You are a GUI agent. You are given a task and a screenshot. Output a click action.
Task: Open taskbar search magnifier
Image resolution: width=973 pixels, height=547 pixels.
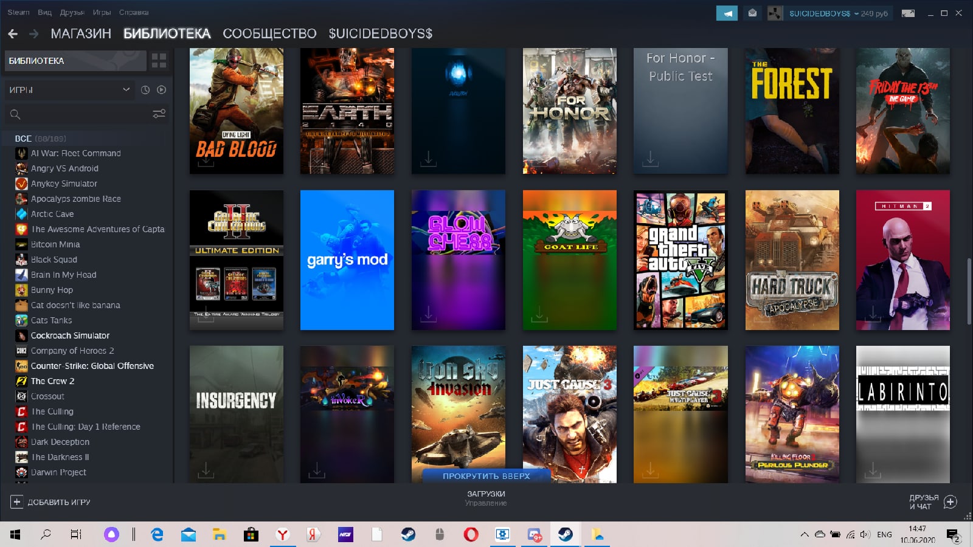46,535
